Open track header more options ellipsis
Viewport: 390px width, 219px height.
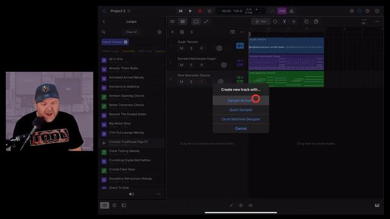click(242, 32)
